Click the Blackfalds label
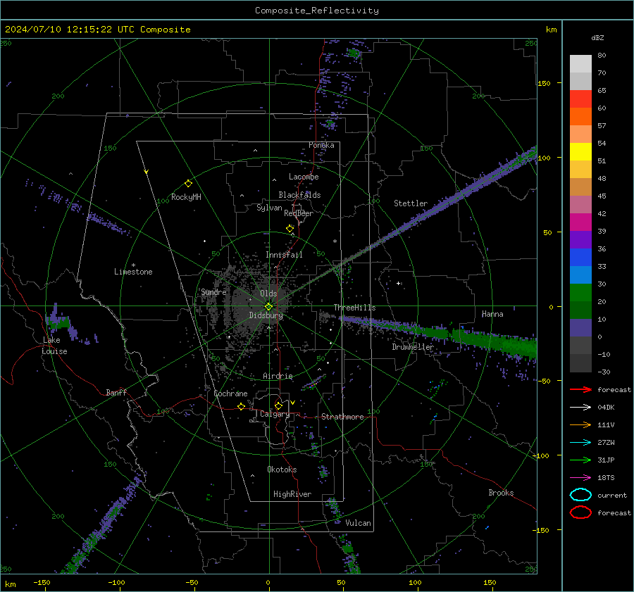 (299, 195)
